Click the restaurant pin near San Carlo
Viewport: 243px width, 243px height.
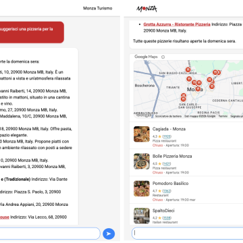pyautogui.click(x=184, y=99)
